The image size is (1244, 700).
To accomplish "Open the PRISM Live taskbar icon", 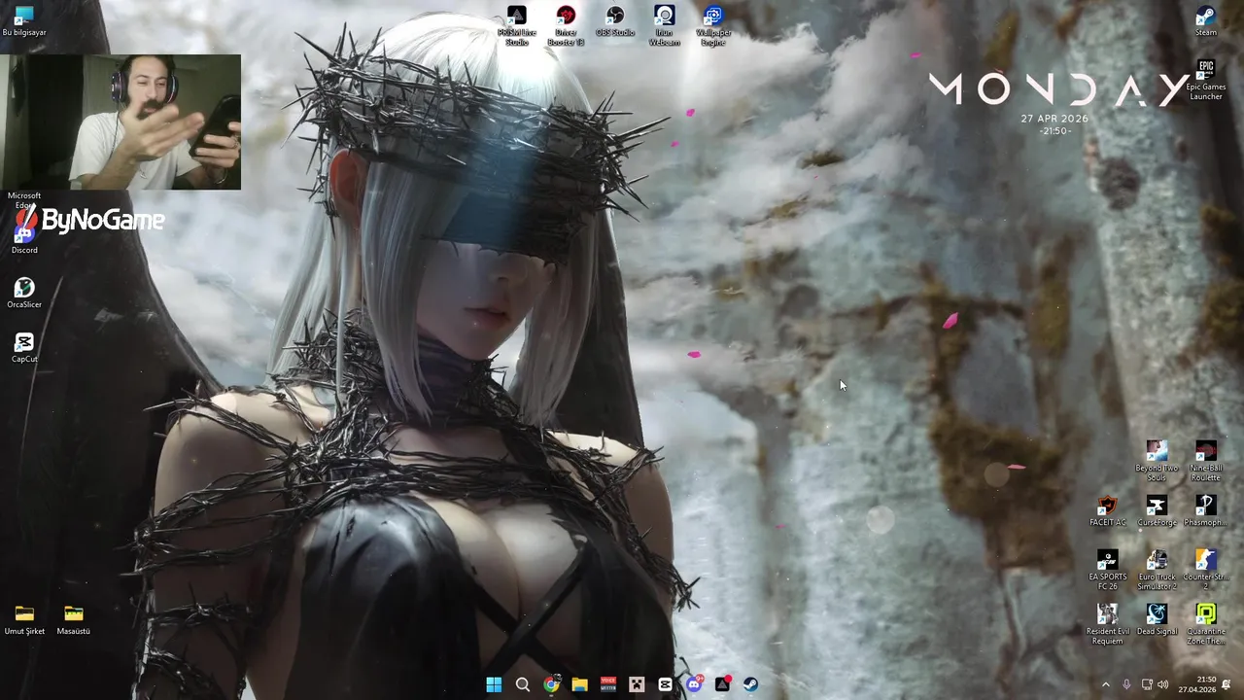I will pos(722,684).
